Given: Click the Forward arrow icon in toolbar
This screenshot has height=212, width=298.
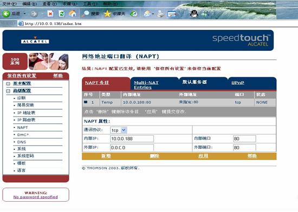Looking at the screenshot, I should (x=34, y=14).
